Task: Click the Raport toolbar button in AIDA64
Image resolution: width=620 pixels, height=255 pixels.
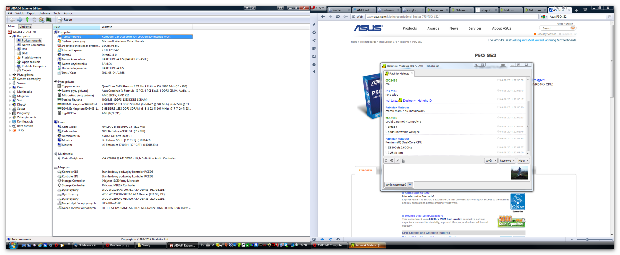Action: click(65, 20)
